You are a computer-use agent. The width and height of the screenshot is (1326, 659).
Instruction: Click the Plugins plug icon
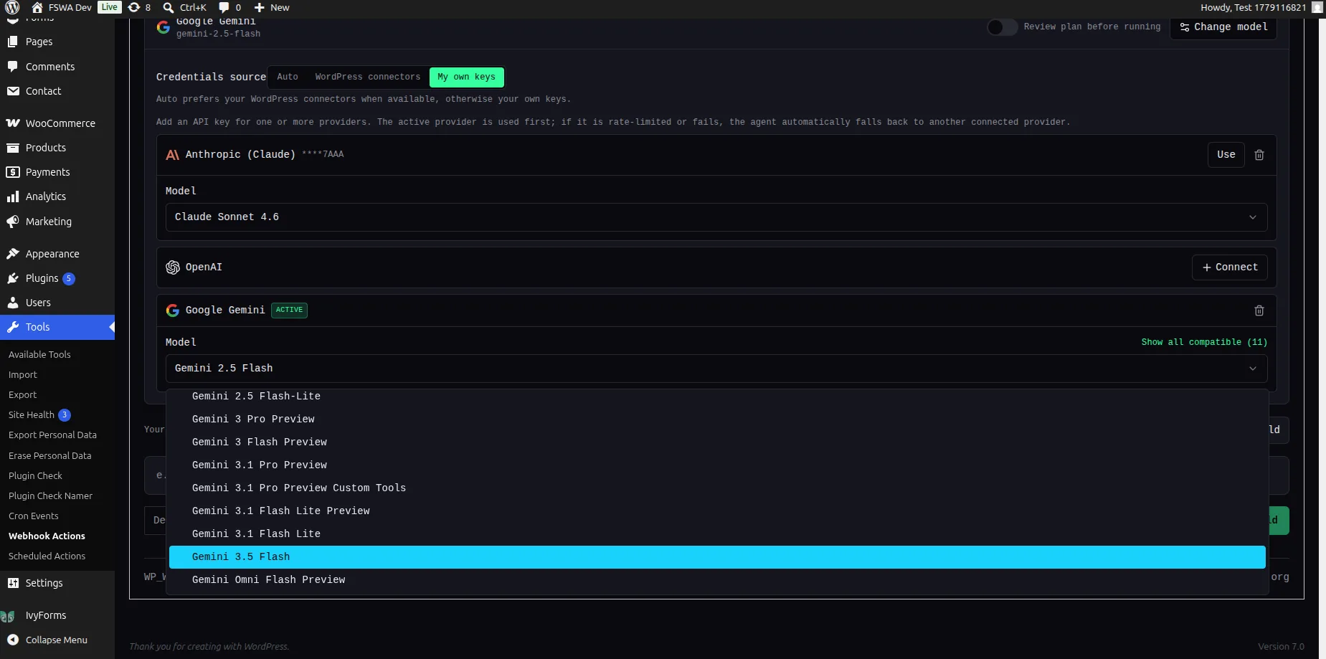(x=13, y=278)
